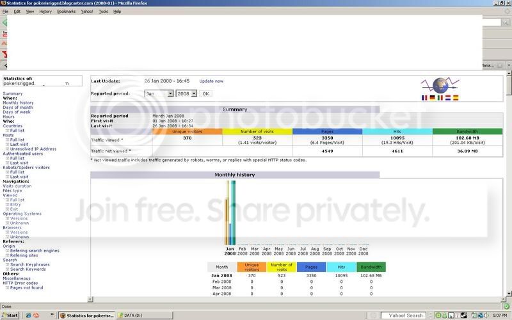
Task: Open Exit pages link under Viewed
Action: pos(14,209)
